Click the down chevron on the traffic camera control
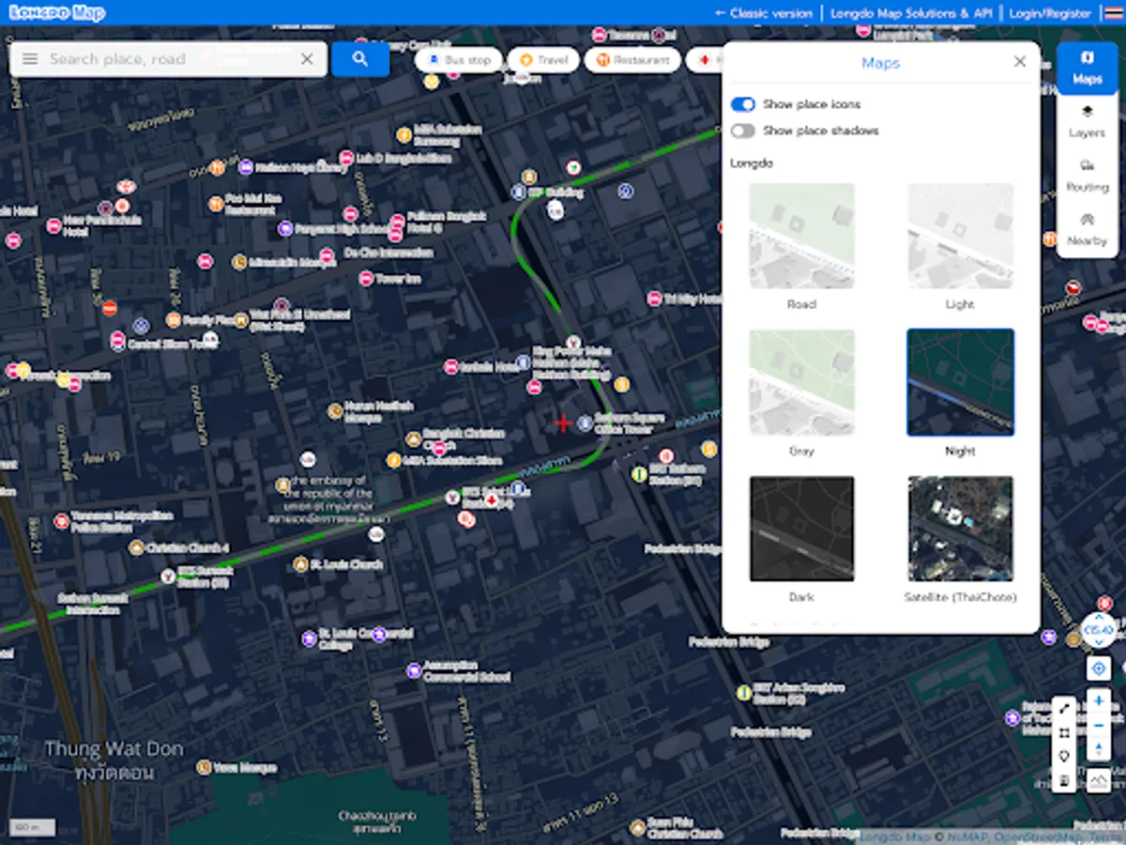1126x845 pixels. (1099, 641)
